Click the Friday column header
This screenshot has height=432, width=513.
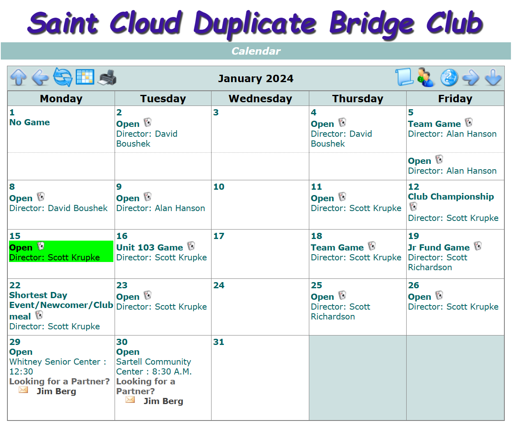455,99
